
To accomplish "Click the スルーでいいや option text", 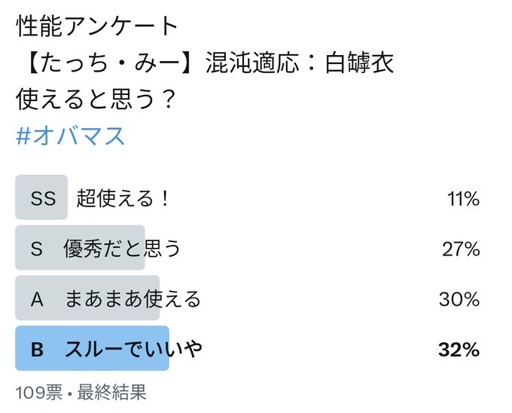I will (x=133, y=349).
